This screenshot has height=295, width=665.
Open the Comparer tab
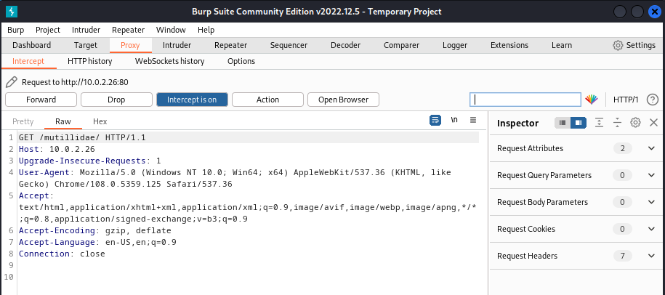[402, 45]
